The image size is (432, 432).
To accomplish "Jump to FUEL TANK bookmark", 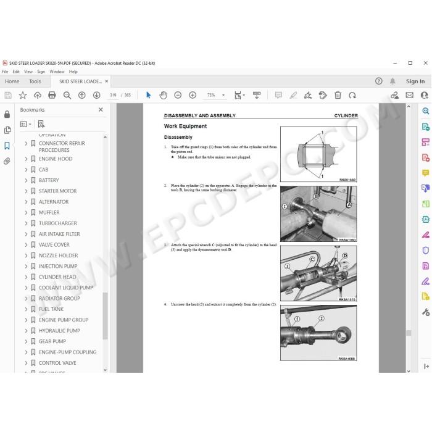I will (51, 309).
